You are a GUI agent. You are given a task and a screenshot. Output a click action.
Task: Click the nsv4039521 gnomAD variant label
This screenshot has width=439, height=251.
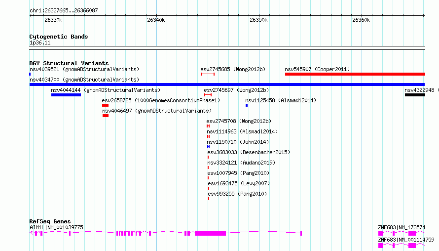[84, 69]
